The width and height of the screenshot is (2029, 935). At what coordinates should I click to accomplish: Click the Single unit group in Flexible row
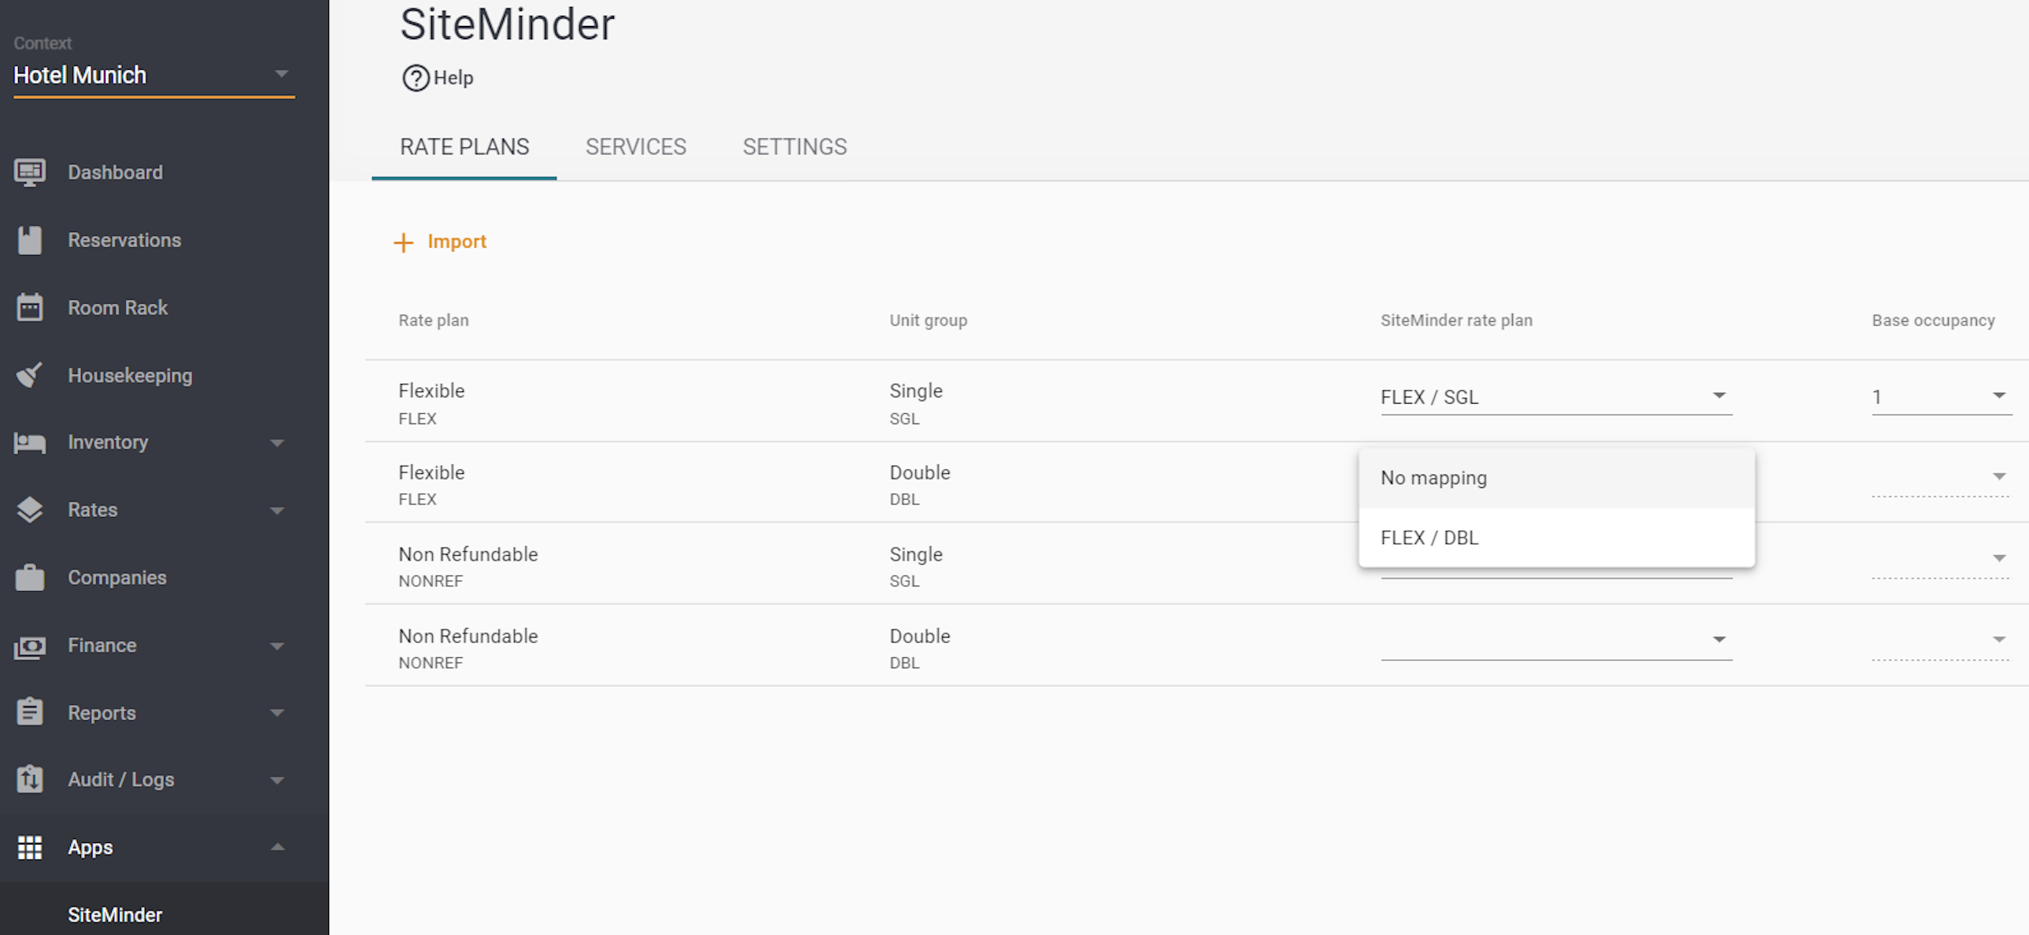[x=916, y=390]
